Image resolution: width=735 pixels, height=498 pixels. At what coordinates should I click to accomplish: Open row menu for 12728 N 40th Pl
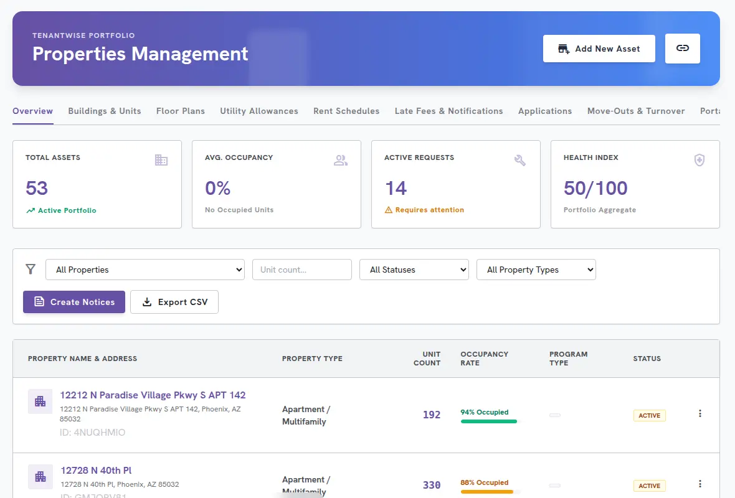click(700, 484)
